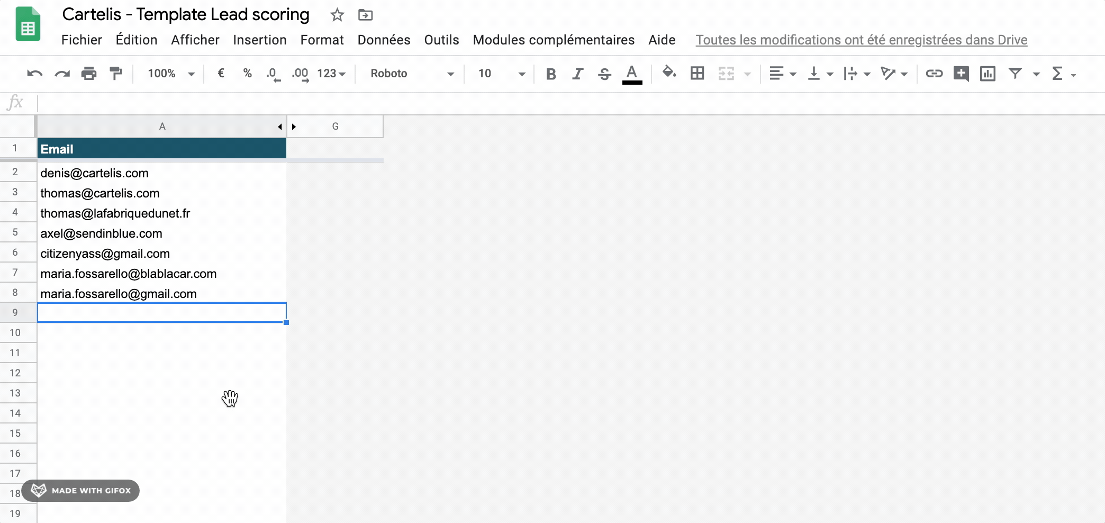This screenshot has width=1105, height=523.
Task: Toggle strikethrough formatting
Action: [x=604, y=74]
